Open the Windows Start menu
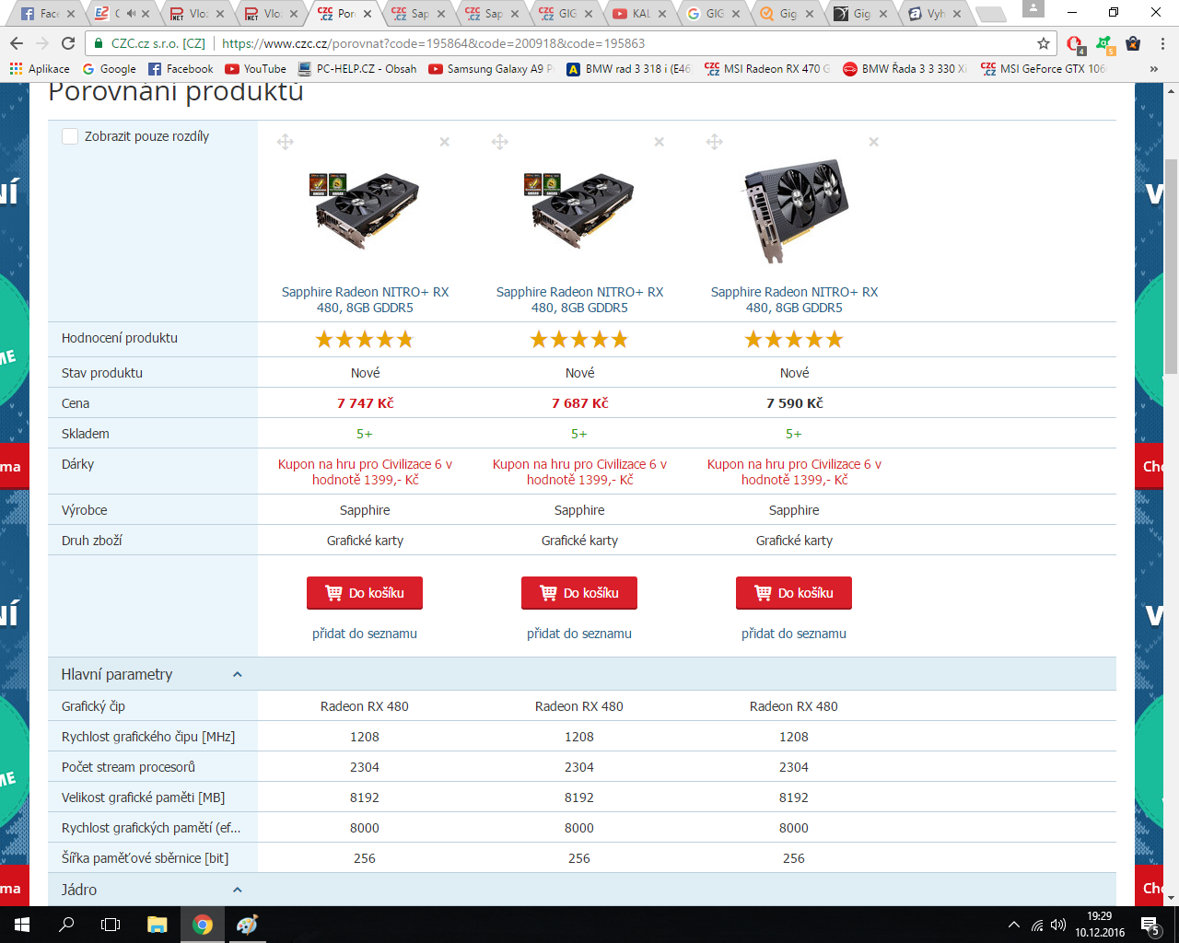Viewport: 1179px width, 943px height. pyautogui.click(x=22, y=925)
